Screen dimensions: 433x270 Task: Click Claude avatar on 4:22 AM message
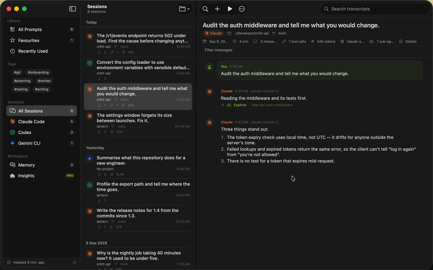(x=209, y=123)
